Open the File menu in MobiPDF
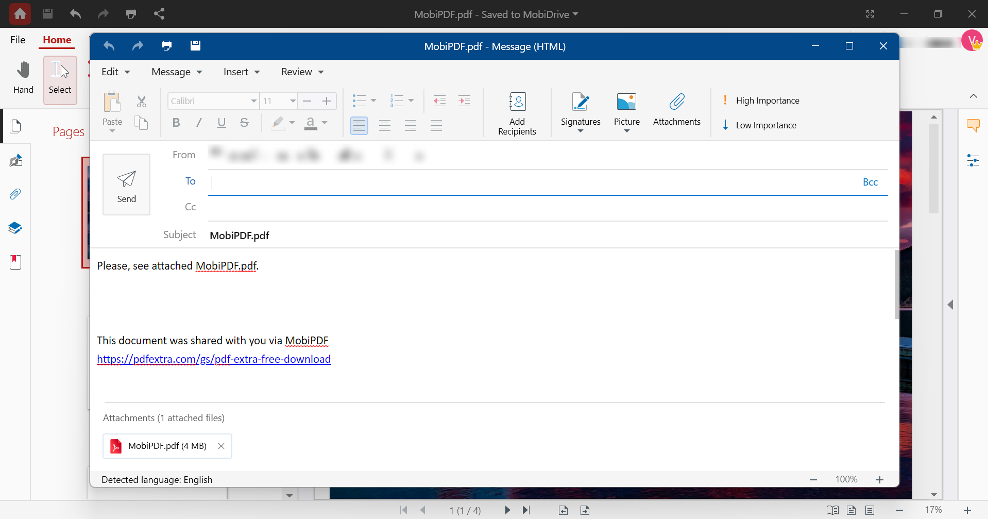 tap(18, 40)
